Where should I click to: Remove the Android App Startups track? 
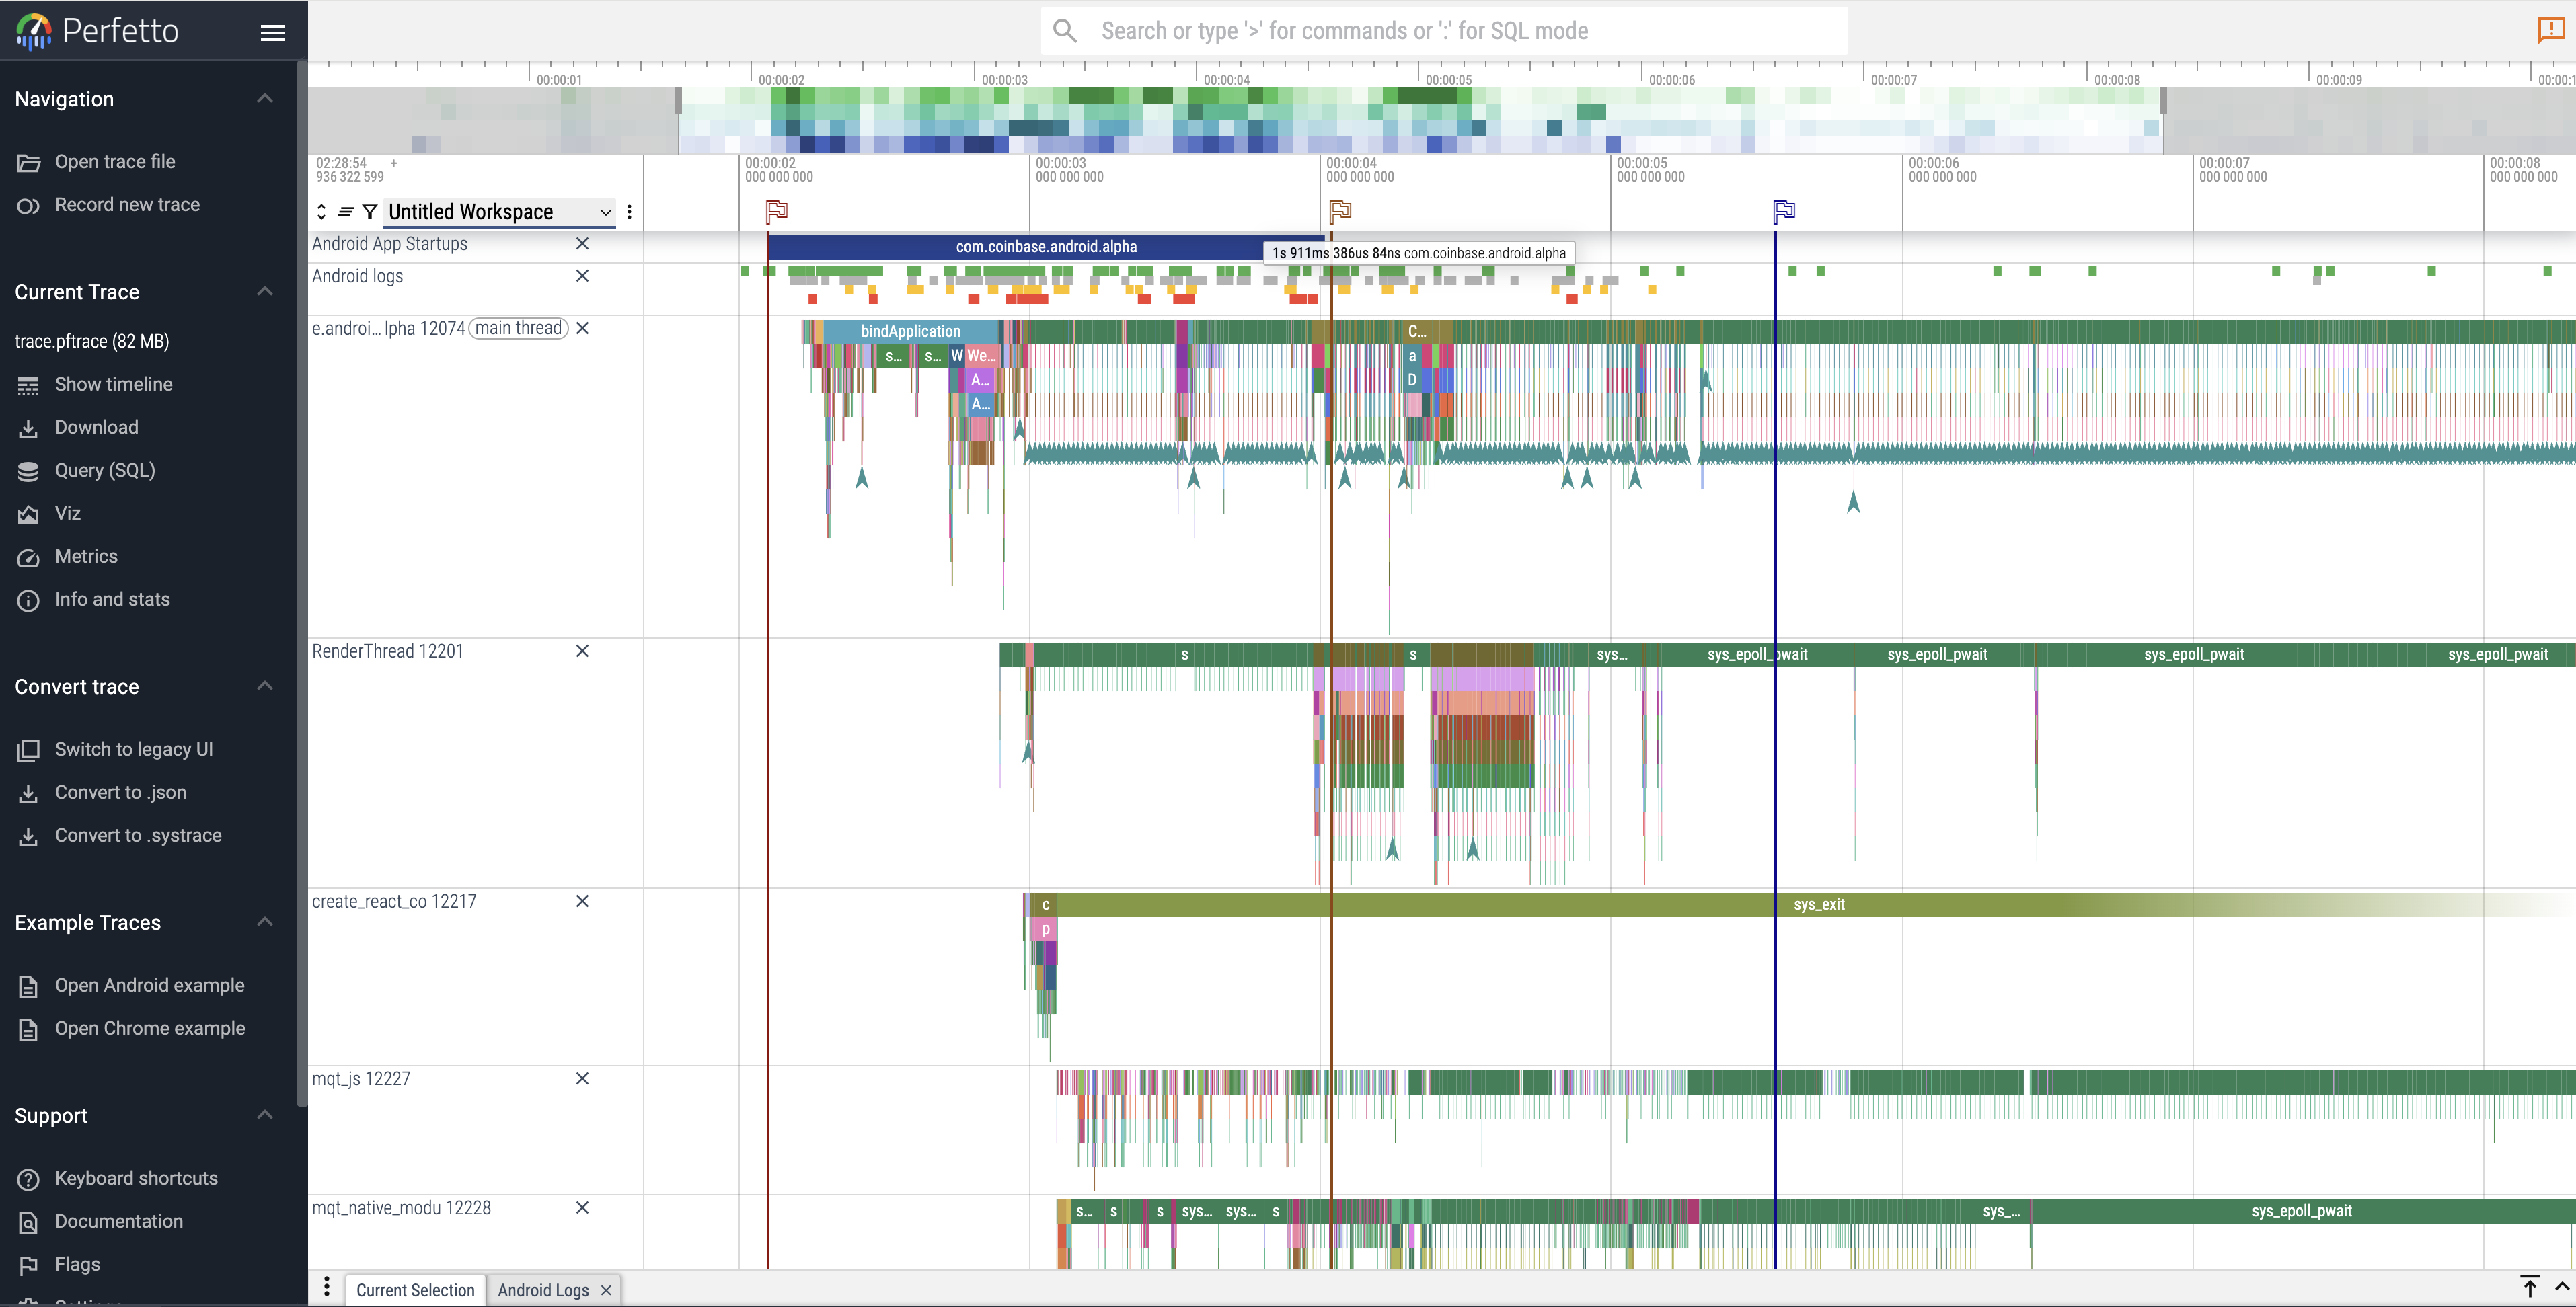coord(582,244)
